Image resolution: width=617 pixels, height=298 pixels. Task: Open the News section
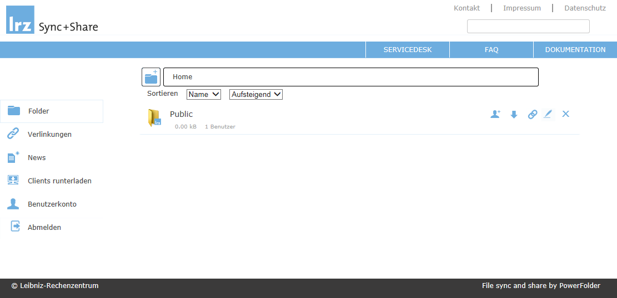(x=37, y=158)
